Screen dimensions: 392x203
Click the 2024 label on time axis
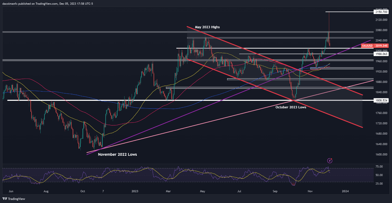tap(345, 191)
